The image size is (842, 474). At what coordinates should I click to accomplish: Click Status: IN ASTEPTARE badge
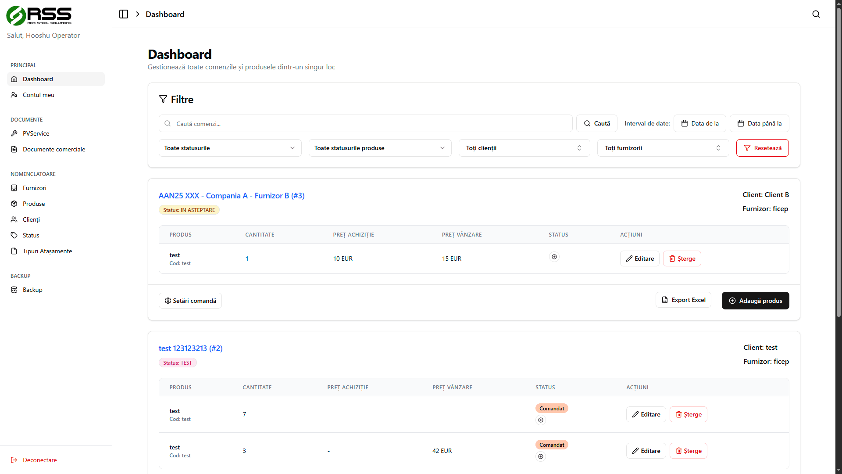(x=189, y=210)
